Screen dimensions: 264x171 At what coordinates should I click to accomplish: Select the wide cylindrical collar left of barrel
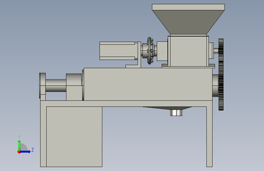(74, 79)
